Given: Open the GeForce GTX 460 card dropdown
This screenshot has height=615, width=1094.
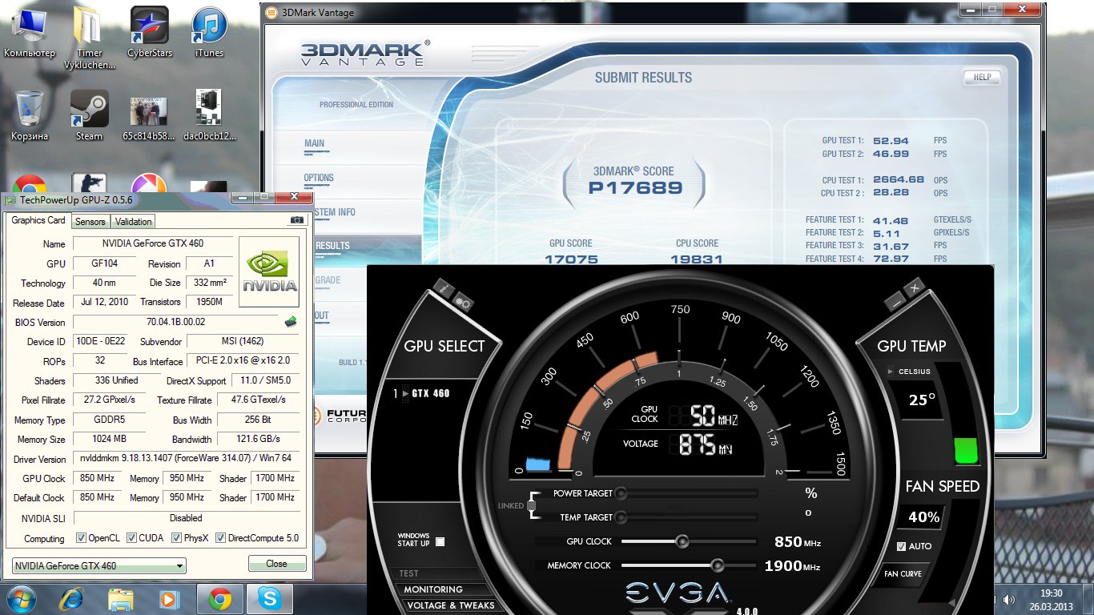Looking at the screenshot, I should 99,565.
